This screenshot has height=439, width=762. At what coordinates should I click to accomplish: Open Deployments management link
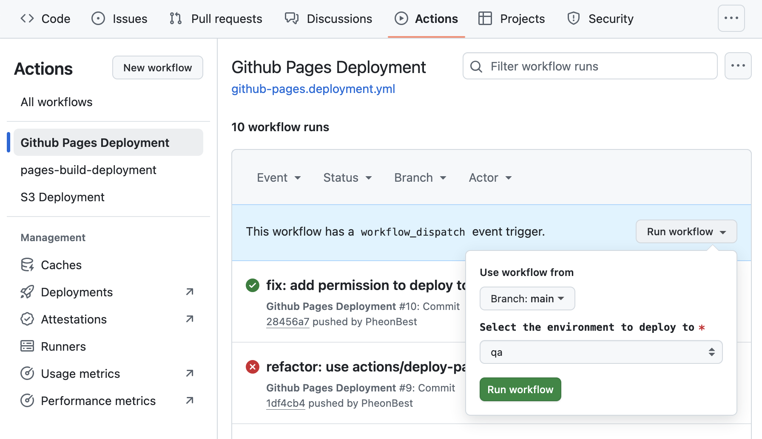coord(77,292)
